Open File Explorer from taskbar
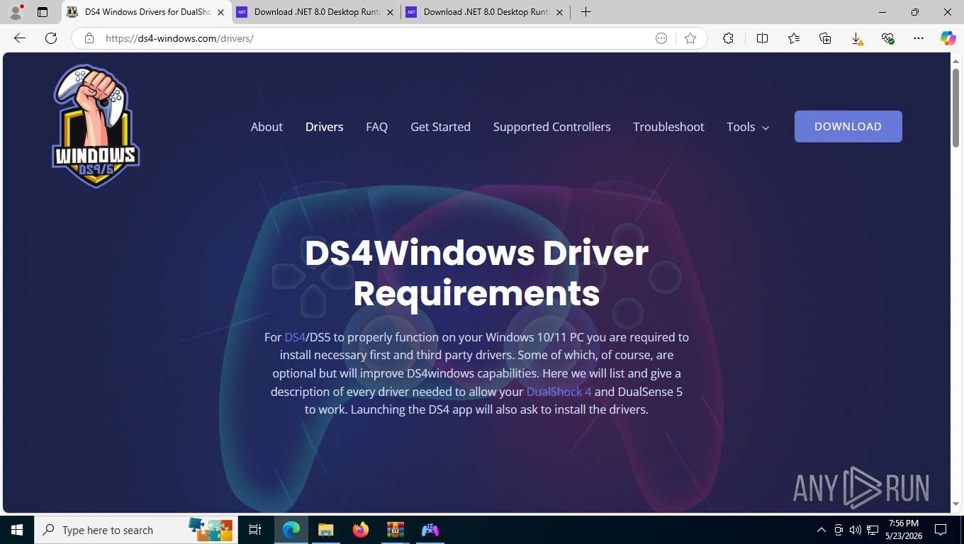The image size is (964, 544). 325,530
